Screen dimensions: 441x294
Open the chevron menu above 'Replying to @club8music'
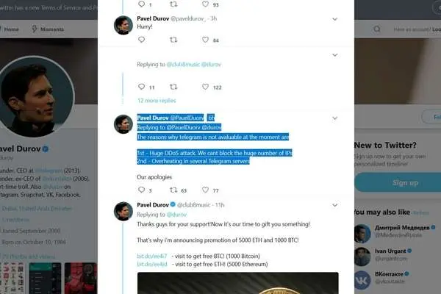click(x=334, y=55)
